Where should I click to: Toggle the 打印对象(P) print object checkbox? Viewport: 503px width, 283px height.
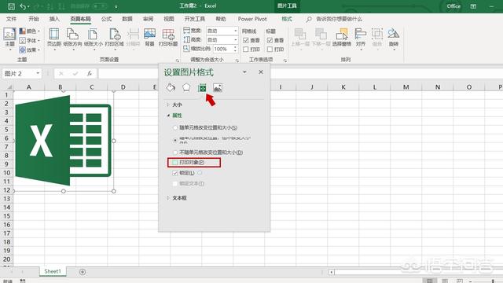coord(174,163)
